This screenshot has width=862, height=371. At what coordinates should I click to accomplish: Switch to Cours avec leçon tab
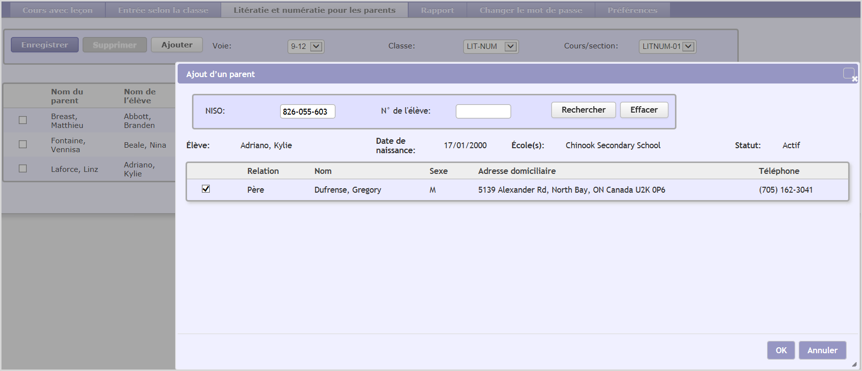click(57, 10)
